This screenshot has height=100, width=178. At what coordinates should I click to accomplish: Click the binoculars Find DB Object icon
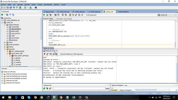[36, 7]
